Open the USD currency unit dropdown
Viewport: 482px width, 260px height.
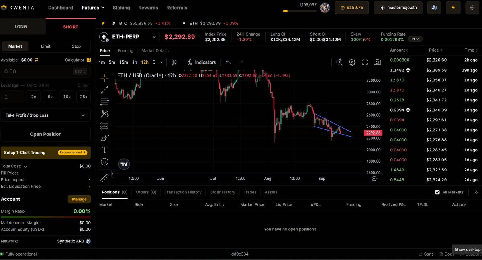[79, 71]
